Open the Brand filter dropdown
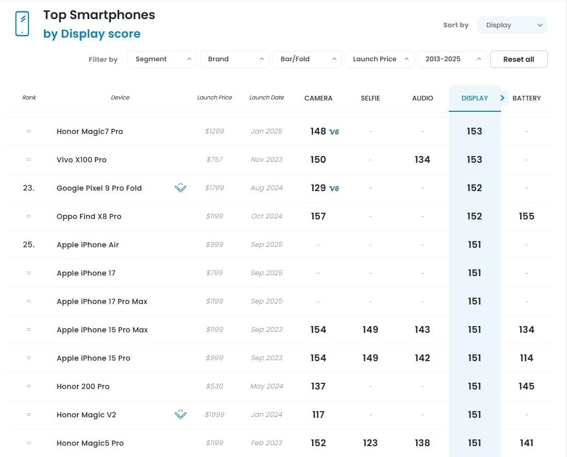The width and height of the screenshot is (567, 457). (235, 59)
